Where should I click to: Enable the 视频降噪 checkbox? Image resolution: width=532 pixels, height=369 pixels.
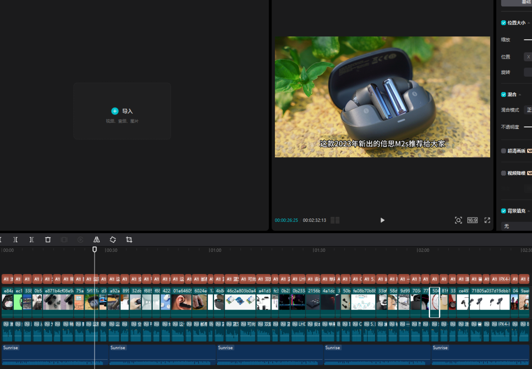tap(503, 173)
